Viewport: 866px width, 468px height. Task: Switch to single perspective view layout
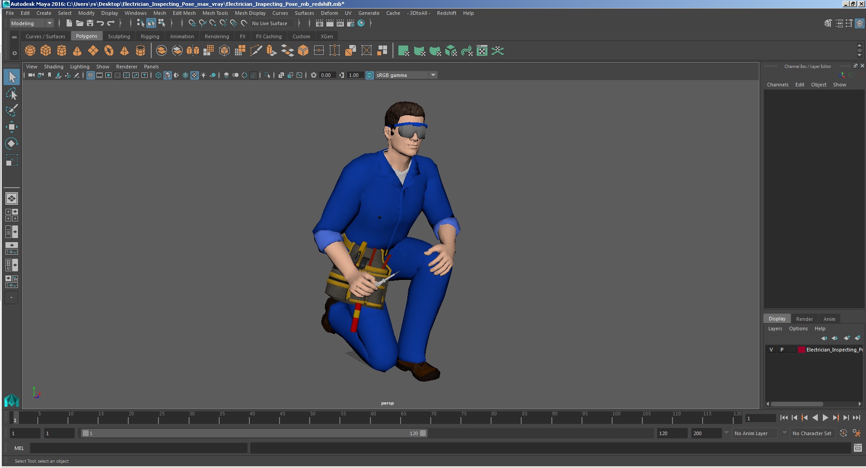pyautogui.click(x=12, y=198)
